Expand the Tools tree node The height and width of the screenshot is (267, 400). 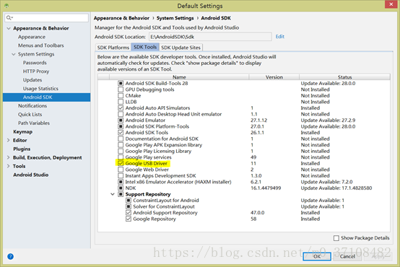[9, 166]
